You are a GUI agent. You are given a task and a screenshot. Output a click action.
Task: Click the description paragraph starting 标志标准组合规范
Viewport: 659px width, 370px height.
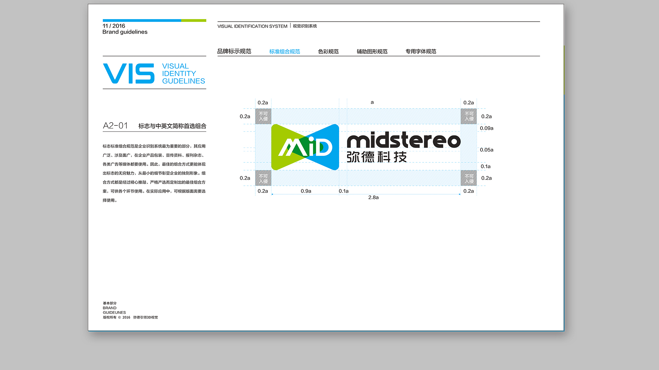(x=154, y=173)
